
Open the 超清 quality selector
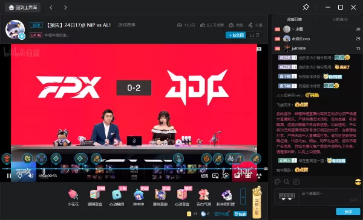(204, 176)
